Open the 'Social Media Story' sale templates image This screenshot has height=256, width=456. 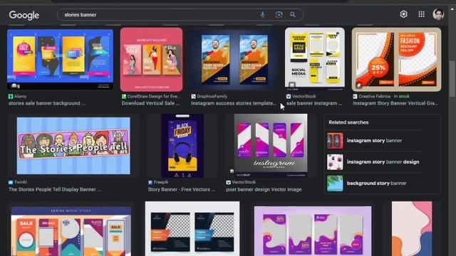71,231
